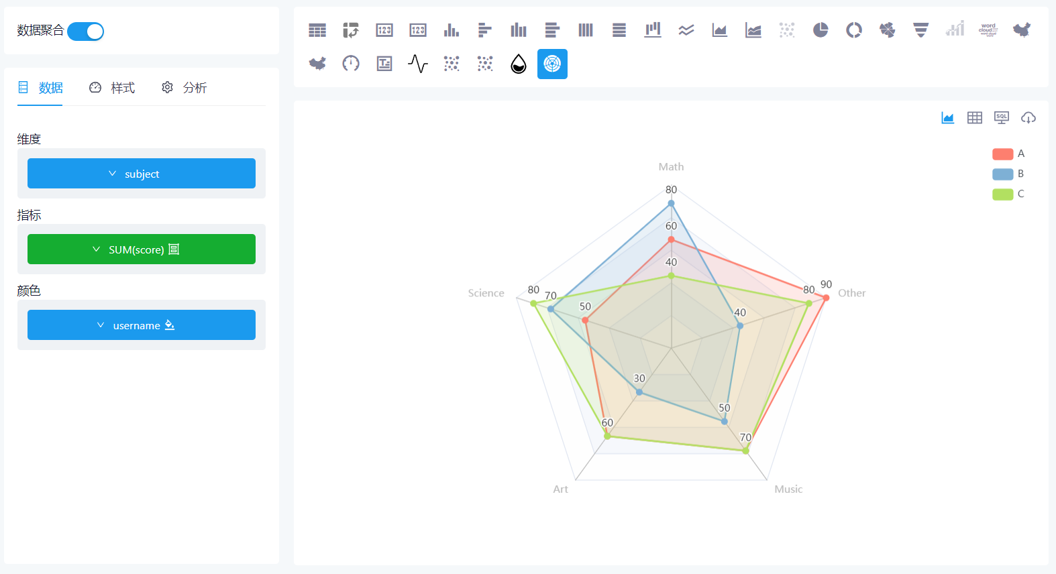This screenshot has width=1056, height=574.
Task: Click the 颜色 section label
Action: [29, 291]
